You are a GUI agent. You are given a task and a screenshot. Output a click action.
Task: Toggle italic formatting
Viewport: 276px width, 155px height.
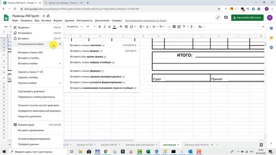[x=104, y=27]
